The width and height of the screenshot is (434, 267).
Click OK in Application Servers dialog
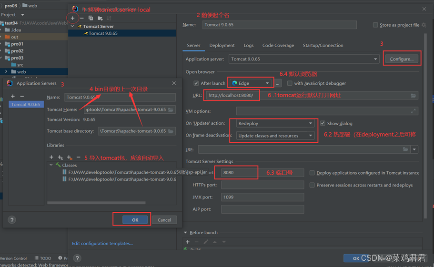point(135,220)
